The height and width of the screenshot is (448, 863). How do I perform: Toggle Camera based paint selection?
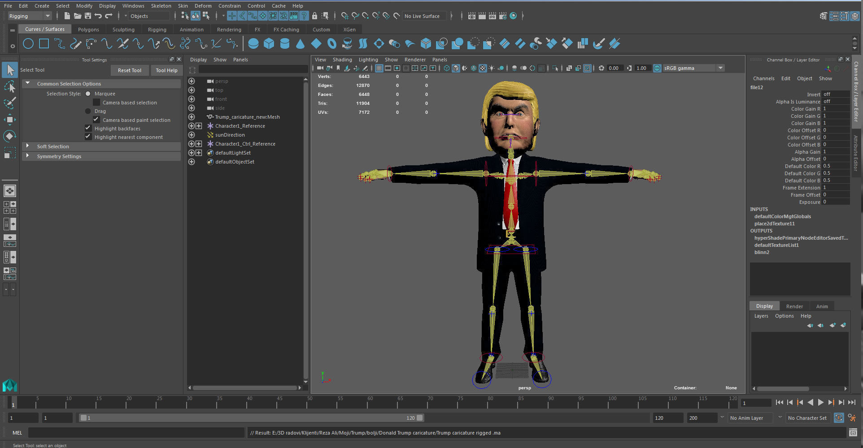click(96, 120)
